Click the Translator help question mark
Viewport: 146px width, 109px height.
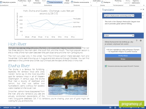[x=137, y=41]
